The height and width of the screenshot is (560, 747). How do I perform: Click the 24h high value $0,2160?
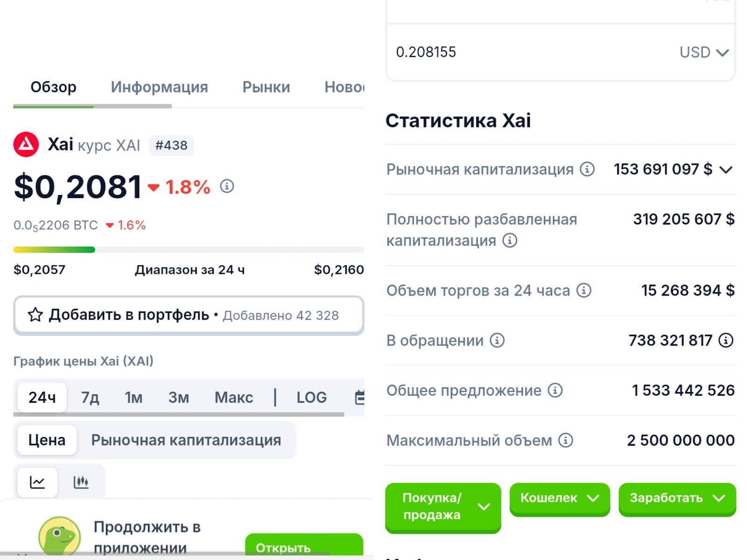[339, 270]
